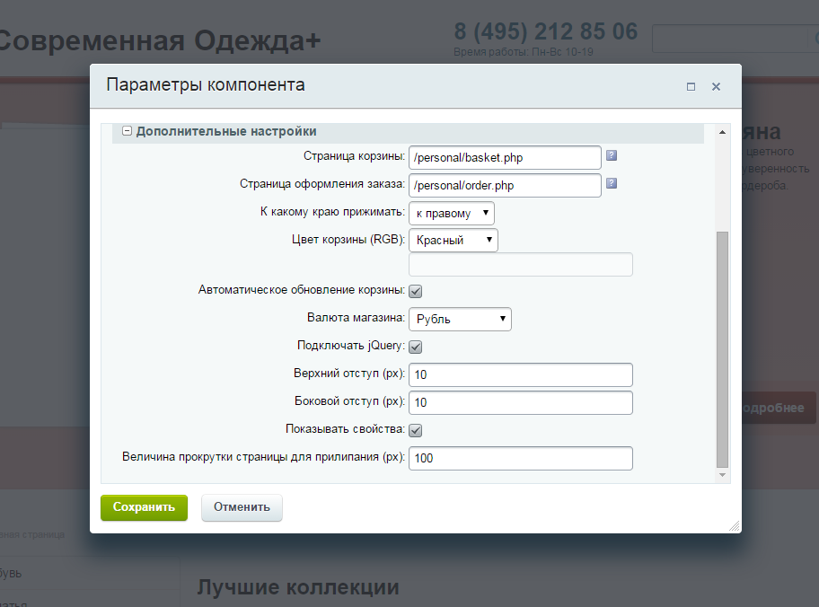Screen dimensions: 819x607
Task: Focus the Верхний отступ (px) field
Action: point(520,374)
